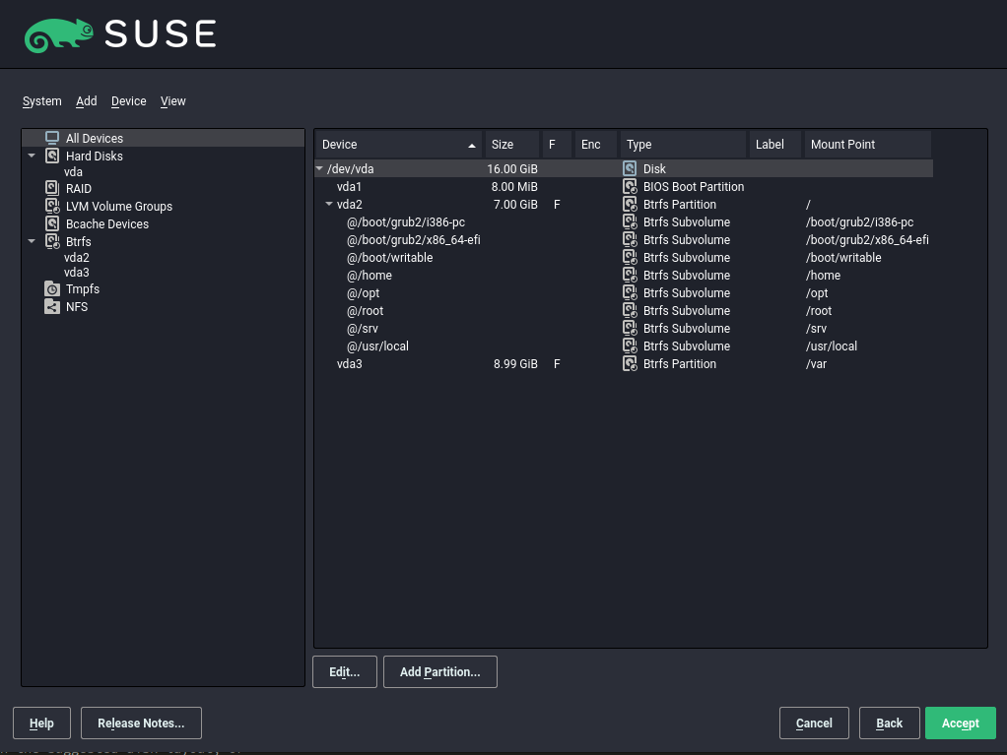Select the RAID icon in sidebar
The height and width of the screenshot is (755, 1007).
pyautogui.click(x=52, y=188)
